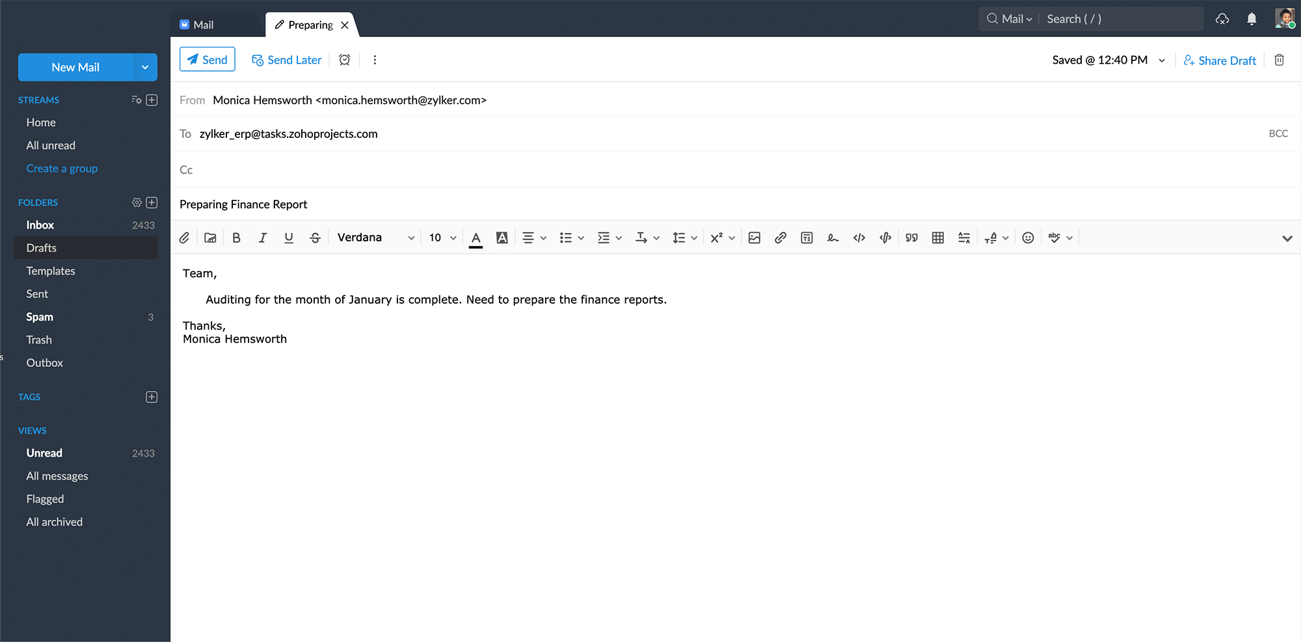The width and height of the screenshot is (1301, 642).
Task: Open the text direction dropdown
Action: 647,238
